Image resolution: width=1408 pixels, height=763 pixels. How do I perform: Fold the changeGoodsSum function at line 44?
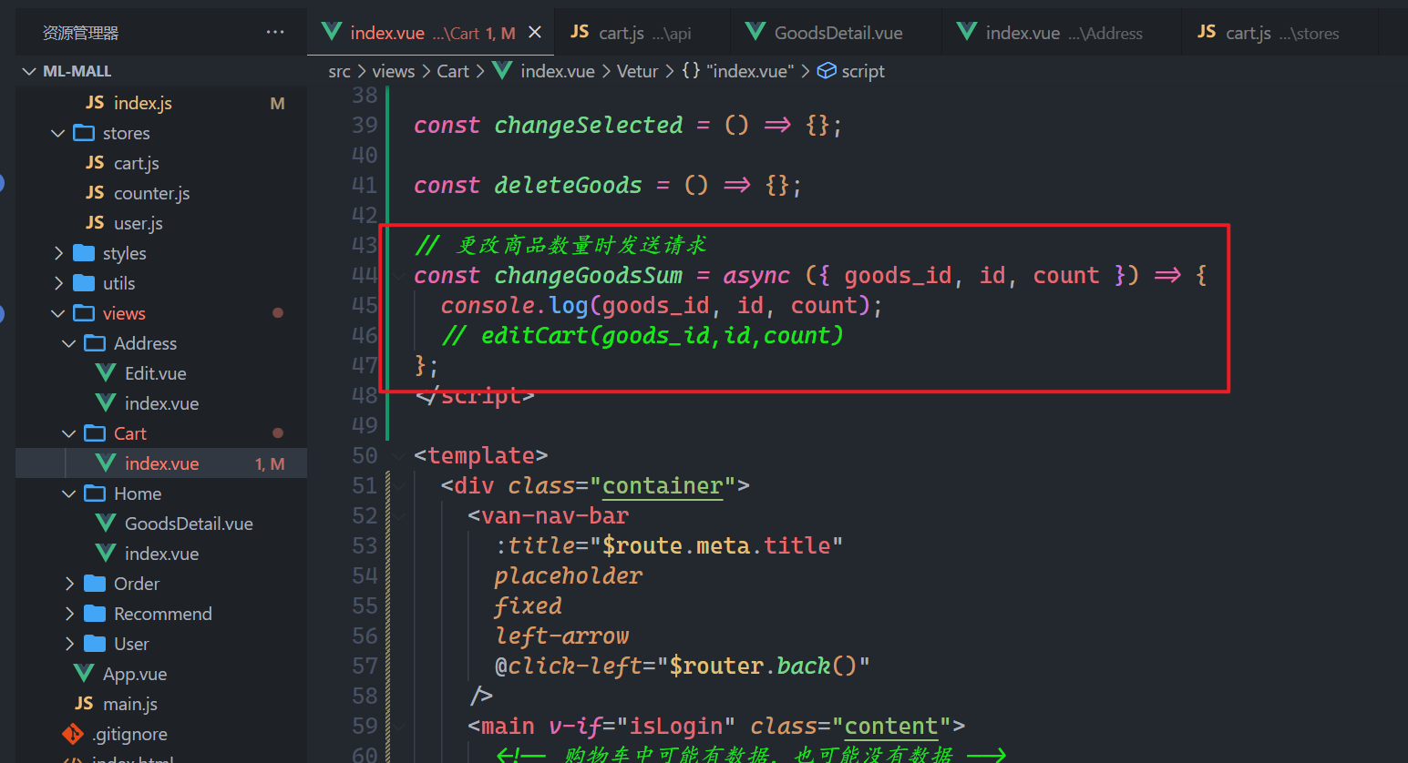(400, 275)
